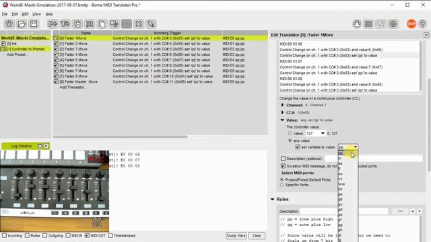Uncheck 'set variable to value' checkbox
Viewport: 431px width, 242px height.
tap(298, 147)
